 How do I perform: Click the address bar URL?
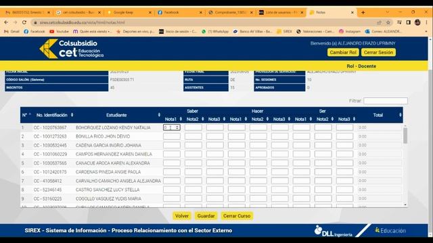pos(83,22)
